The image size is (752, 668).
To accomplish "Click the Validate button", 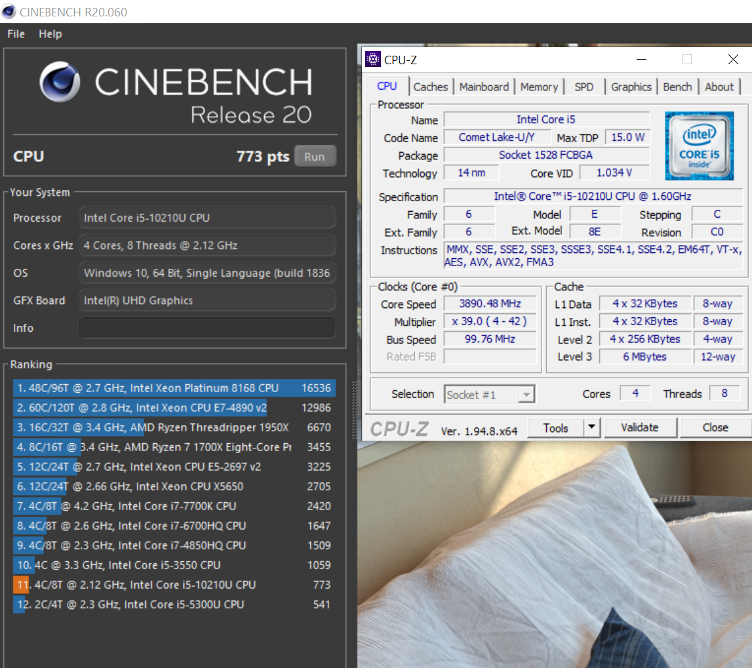I will pyautogui.click(x=640, y=428).
